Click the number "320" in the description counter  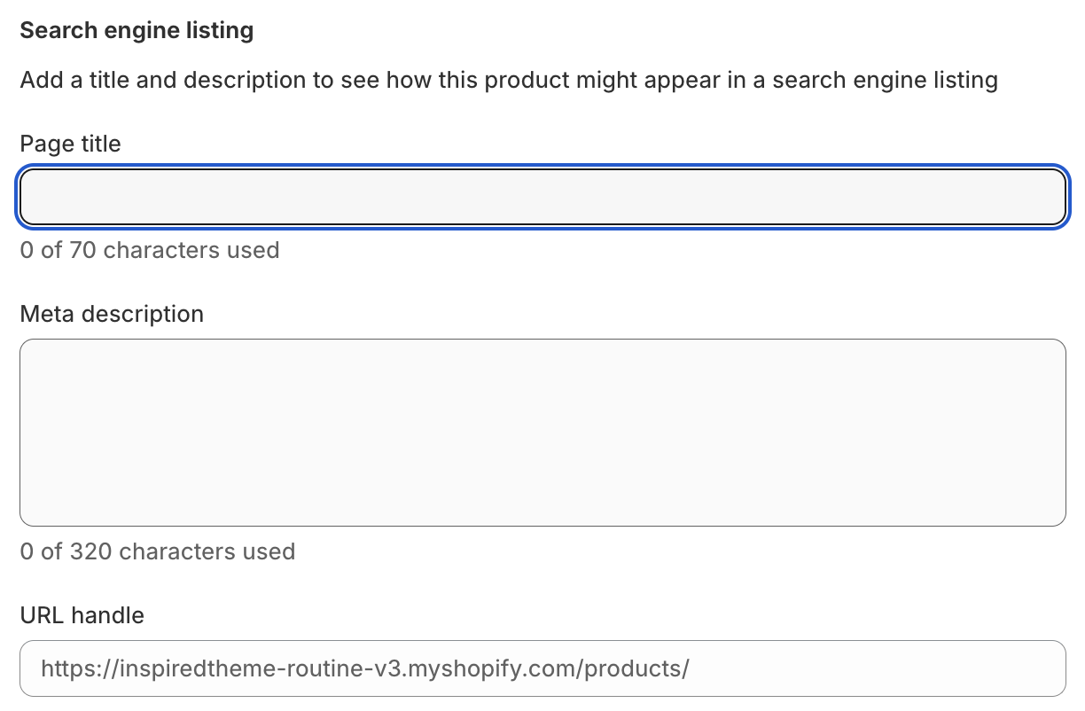pos(90,551)
